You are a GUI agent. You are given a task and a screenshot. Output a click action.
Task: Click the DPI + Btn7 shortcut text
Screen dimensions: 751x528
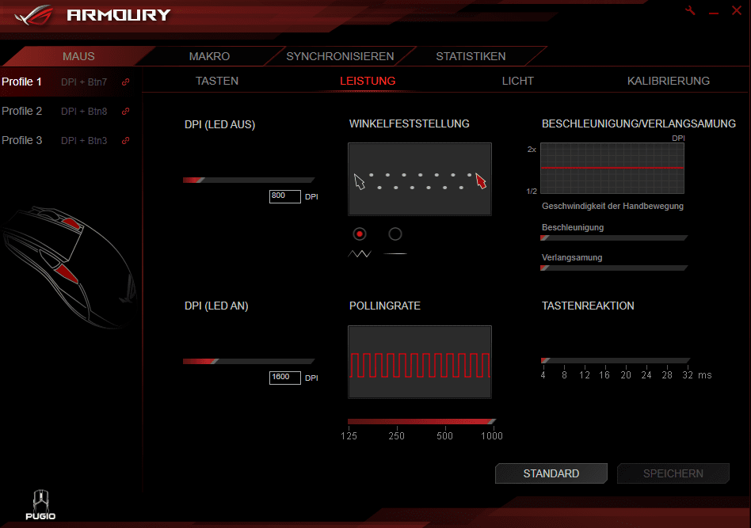click(84, 82)
